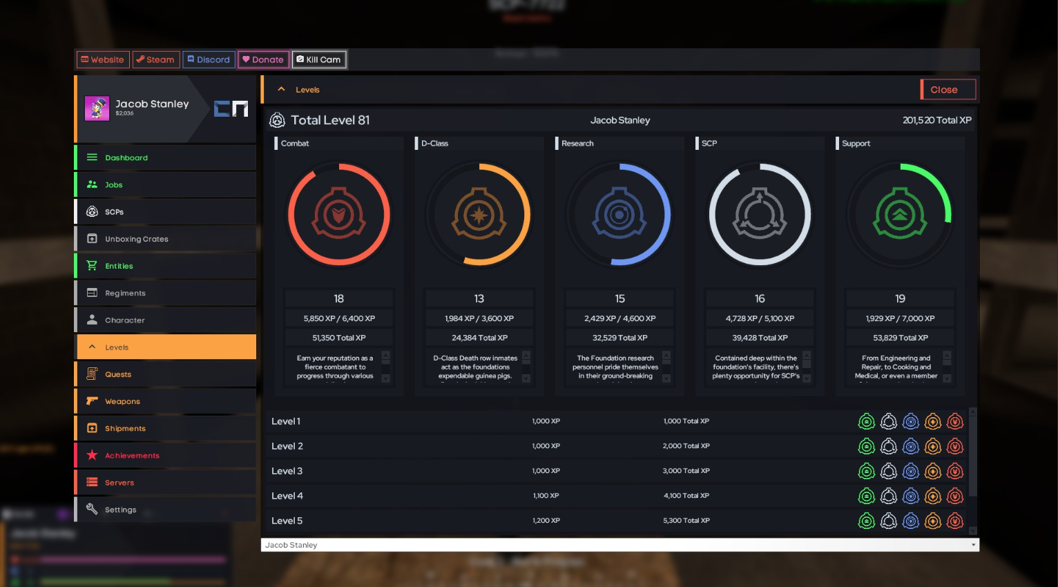Click the red Combat badge in Level 5 row
The width and height of the screenshot is (1058, 587).
pyautogui.click(x=955, y=521)
